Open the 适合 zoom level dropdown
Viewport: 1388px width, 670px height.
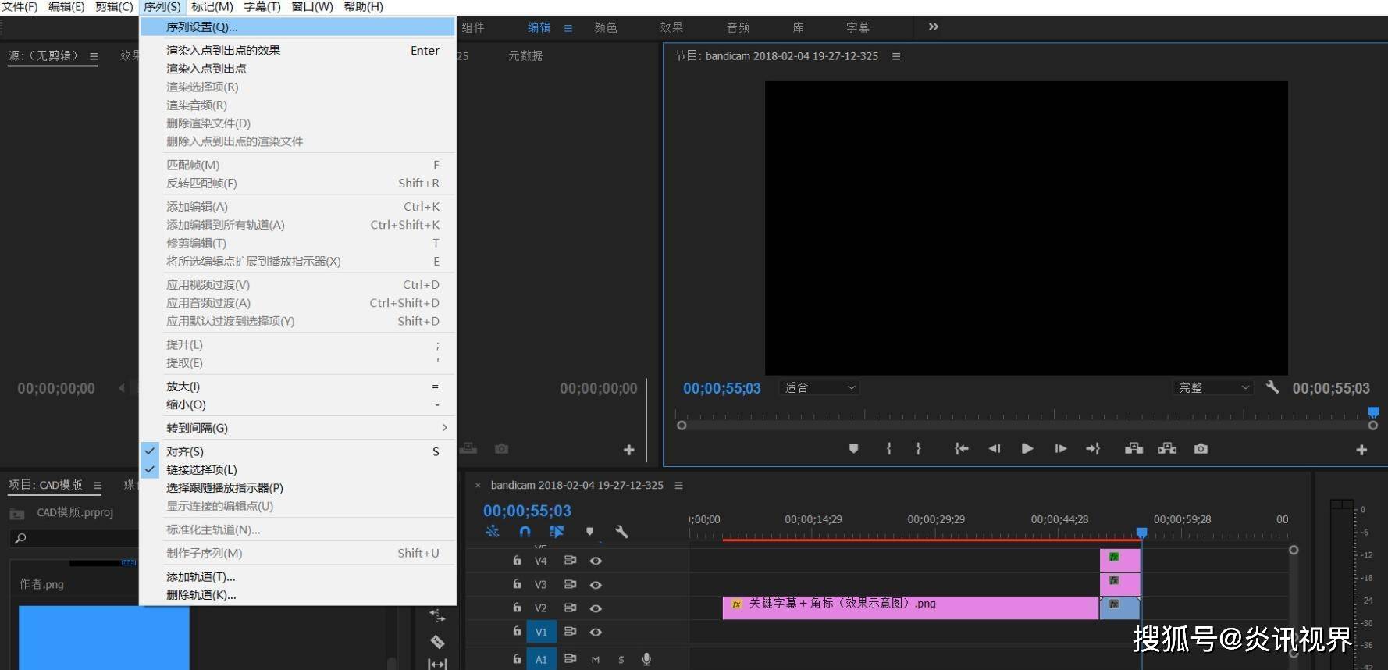819,387
